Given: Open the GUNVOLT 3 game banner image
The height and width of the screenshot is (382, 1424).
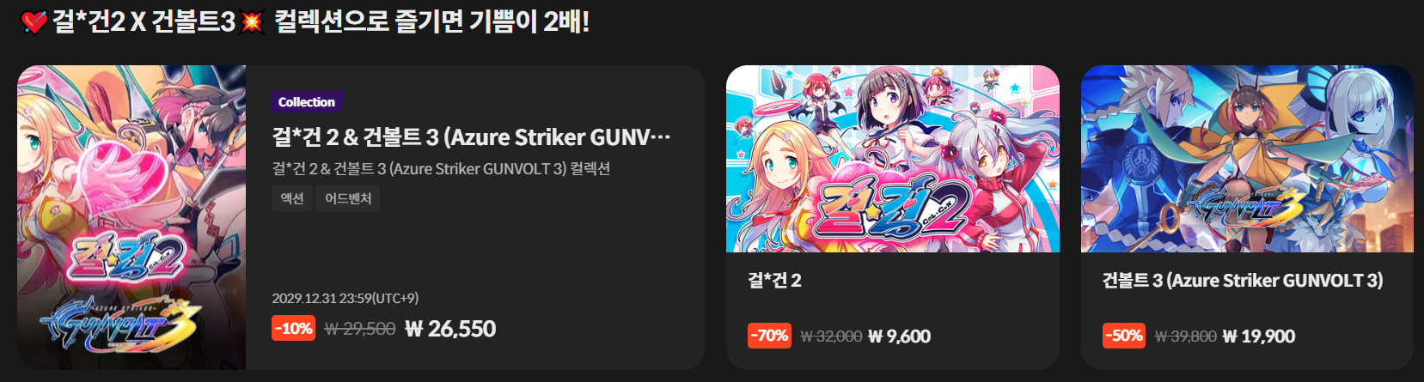Looking at the screenshot, I should point(1247,159).
